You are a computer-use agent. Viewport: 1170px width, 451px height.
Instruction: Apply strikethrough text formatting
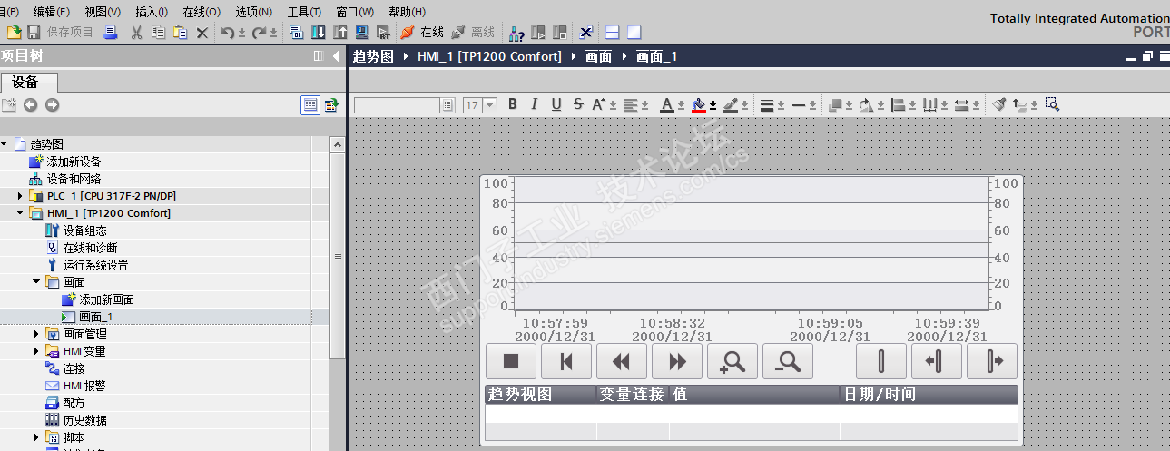click(x=578, y=104)
